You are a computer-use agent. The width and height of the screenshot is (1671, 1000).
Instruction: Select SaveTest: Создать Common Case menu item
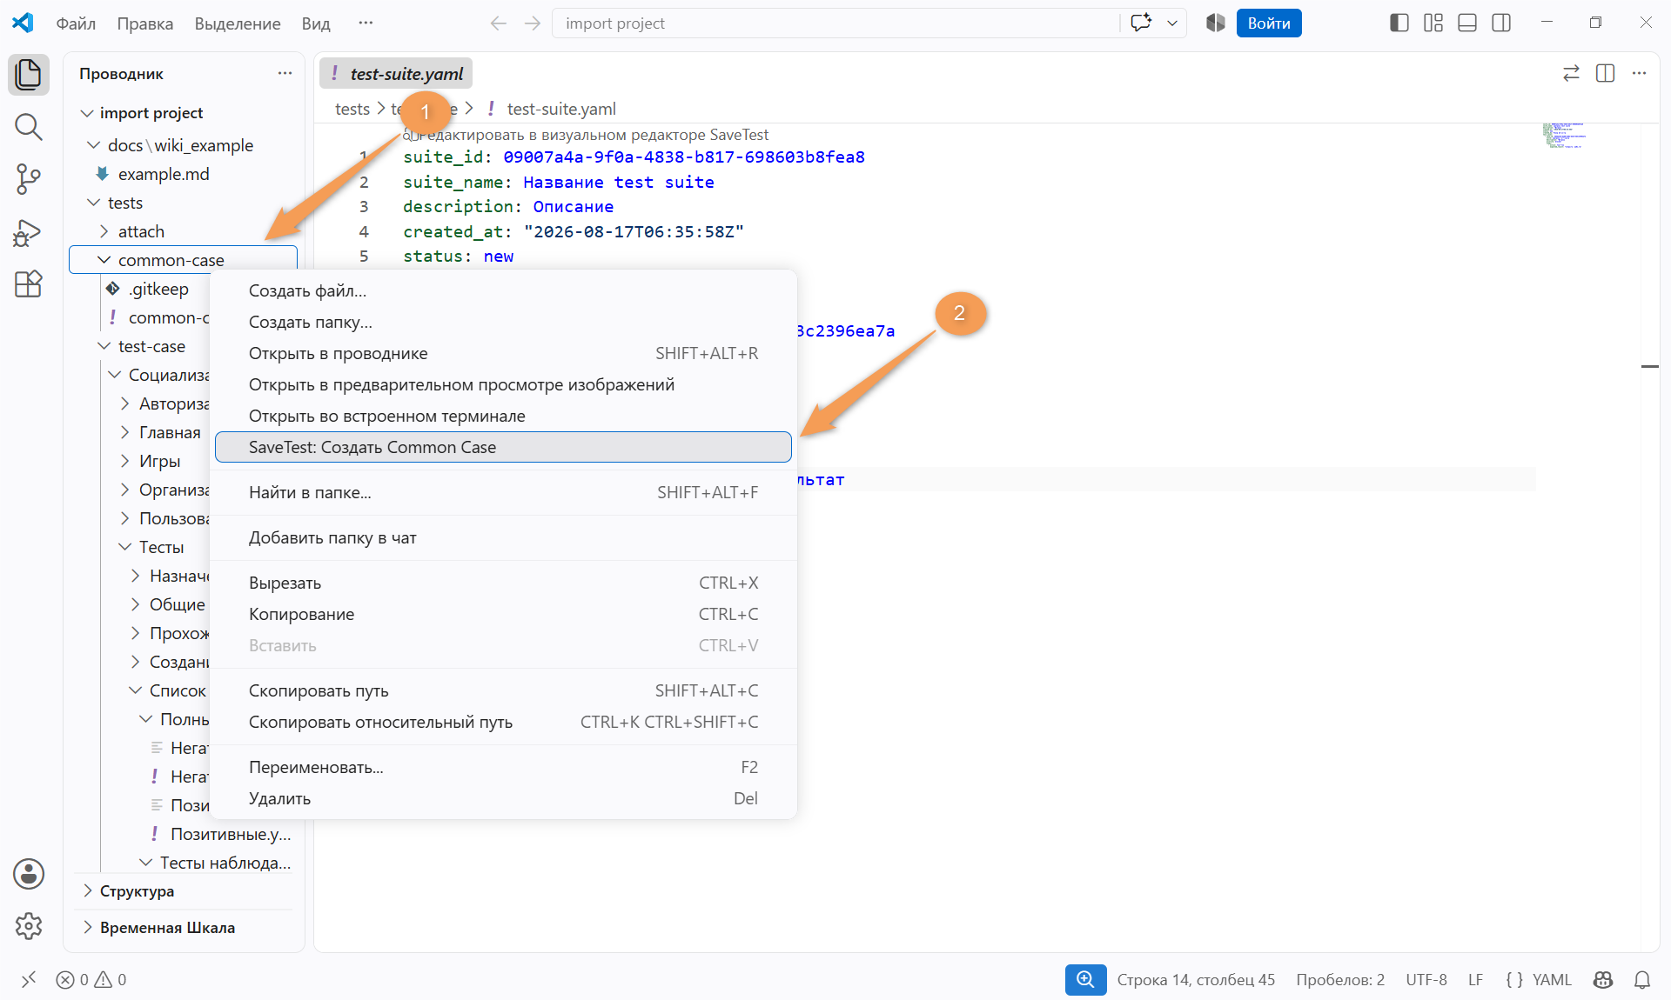tap(503, 447)
